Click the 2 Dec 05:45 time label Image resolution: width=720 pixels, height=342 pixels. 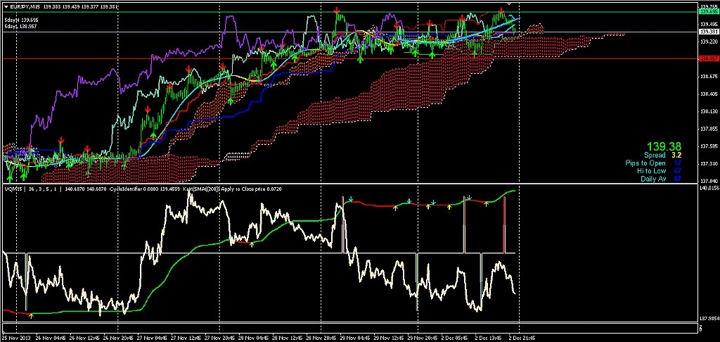(x=456, y=336)
